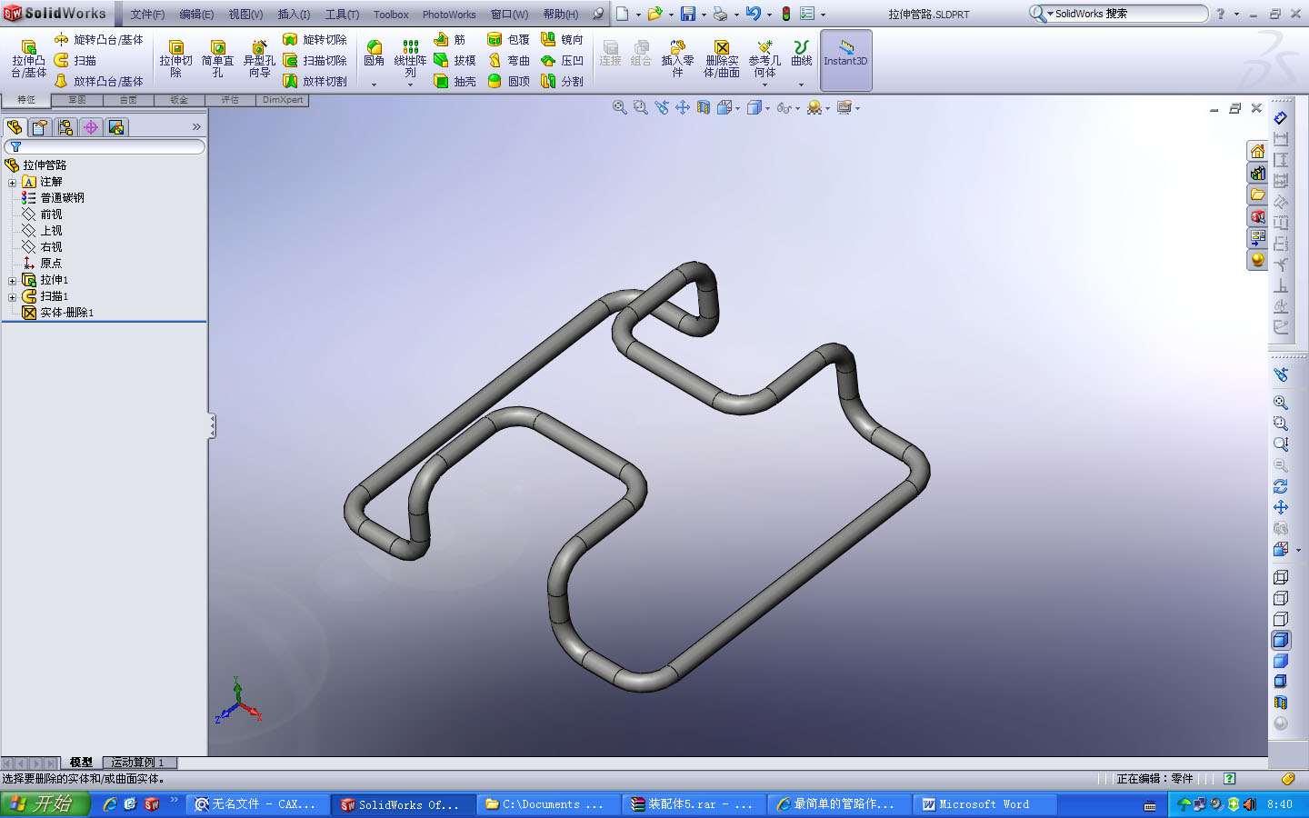Switch display to Wireframe

(1281, 577)
